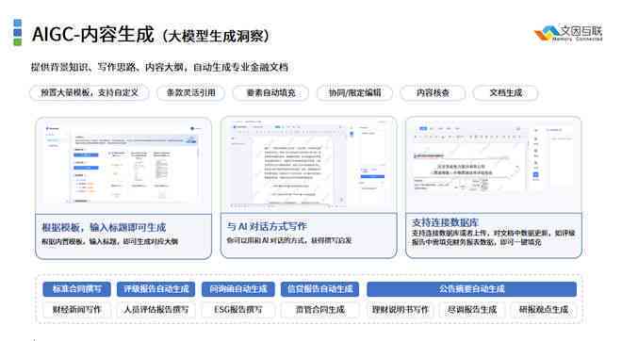This screenshot has height=341, width=622.
Task: Click the 研报观点生成 label
Action: [544, 310]
